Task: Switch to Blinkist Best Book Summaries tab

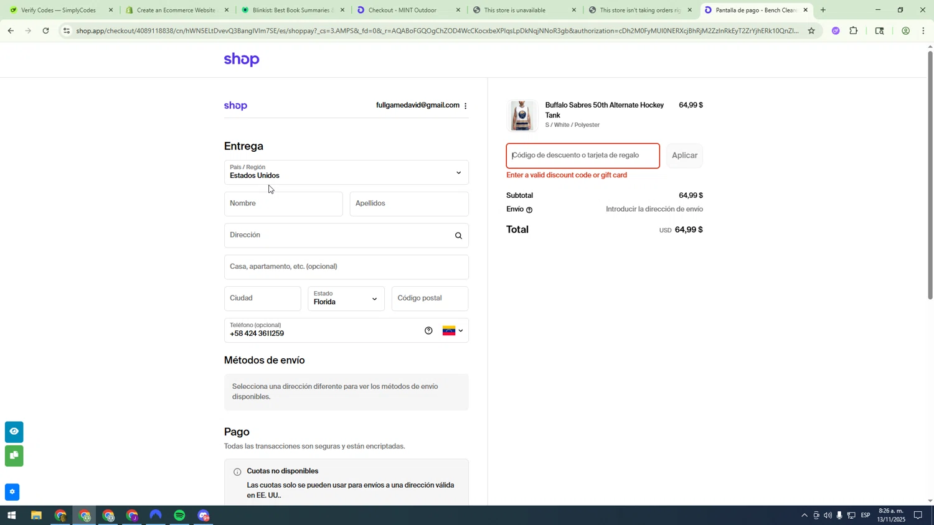Action: pyautogui.click(x=293, y=10)
